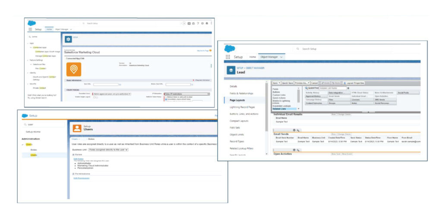Click wrench icon above Email Sends list

(298, 130)
